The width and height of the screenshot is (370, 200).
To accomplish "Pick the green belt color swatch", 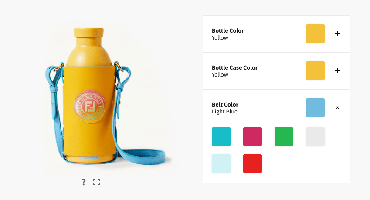I will [x=284, y=137].
